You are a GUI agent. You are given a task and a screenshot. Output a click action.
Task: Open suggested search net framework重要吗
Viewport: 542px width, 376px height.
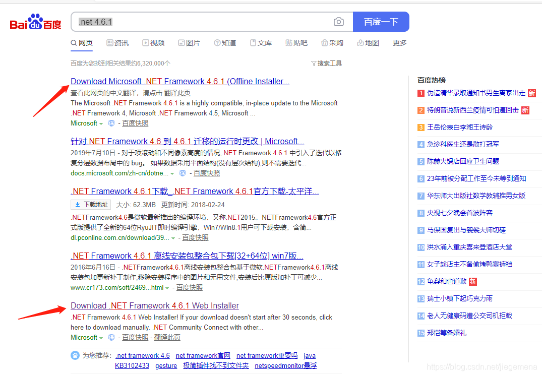pos(267,356)
